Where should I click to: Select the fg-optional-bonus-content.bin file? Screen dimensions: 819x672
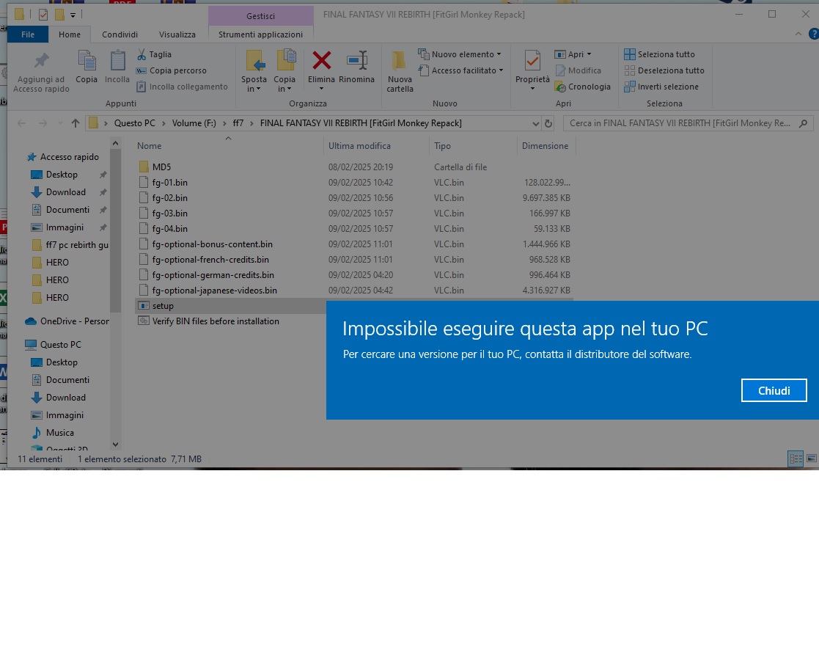coord(354,244)
